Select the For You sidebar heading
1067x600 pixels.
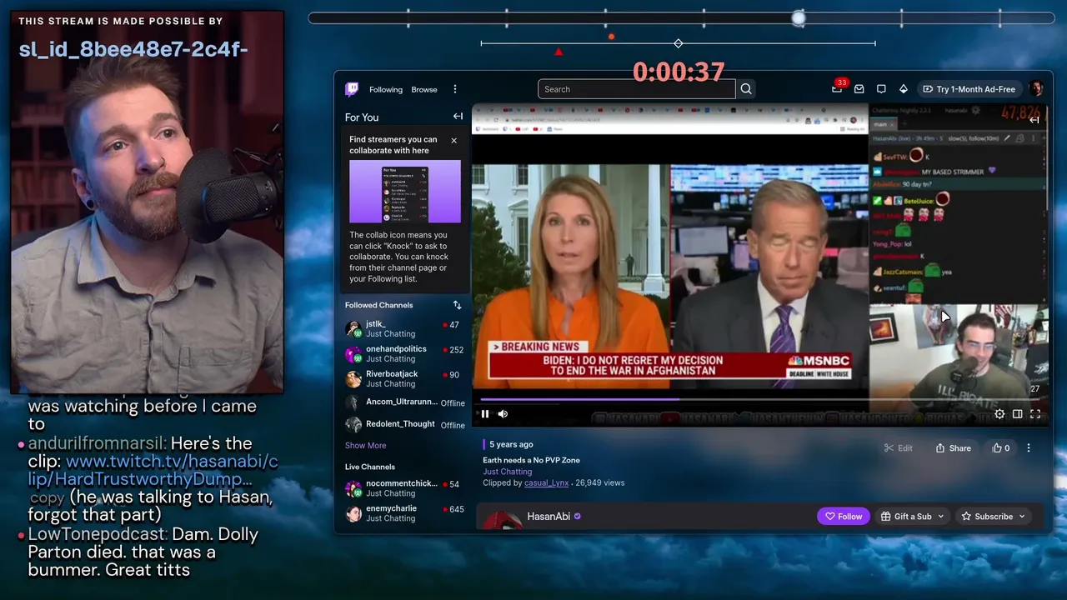(362, 117)
